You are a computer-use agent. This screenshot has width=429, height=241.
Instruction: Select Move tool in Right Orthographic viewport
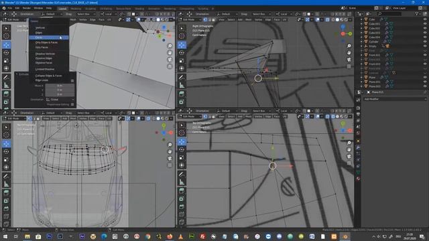point(182,45)
